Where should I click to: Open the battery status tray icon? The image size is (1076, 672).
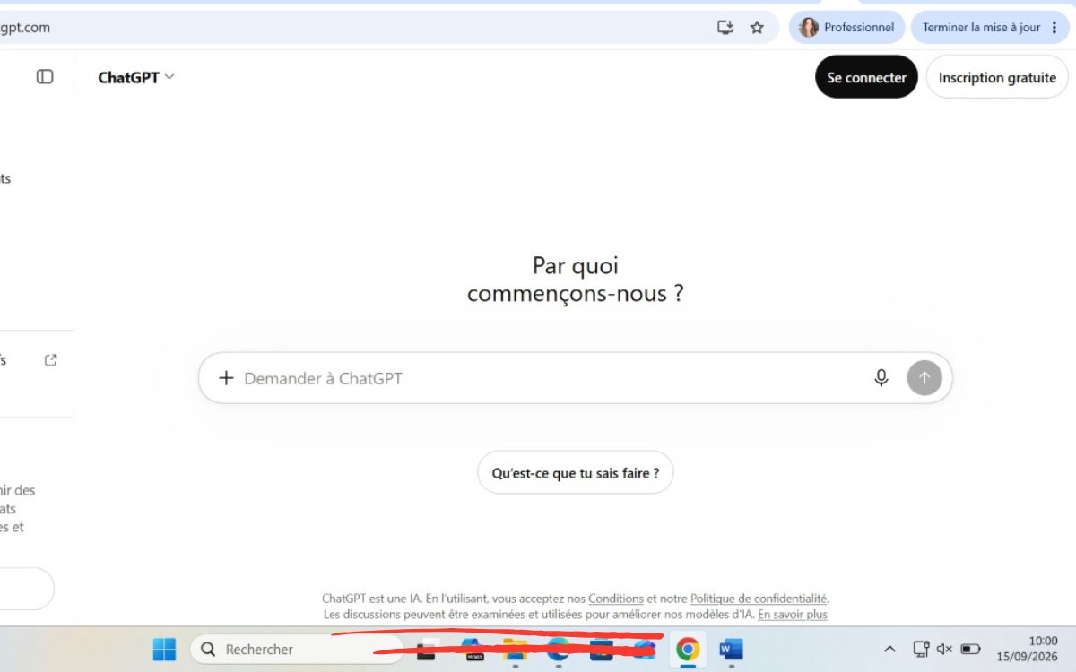click(x=970, y=649)
